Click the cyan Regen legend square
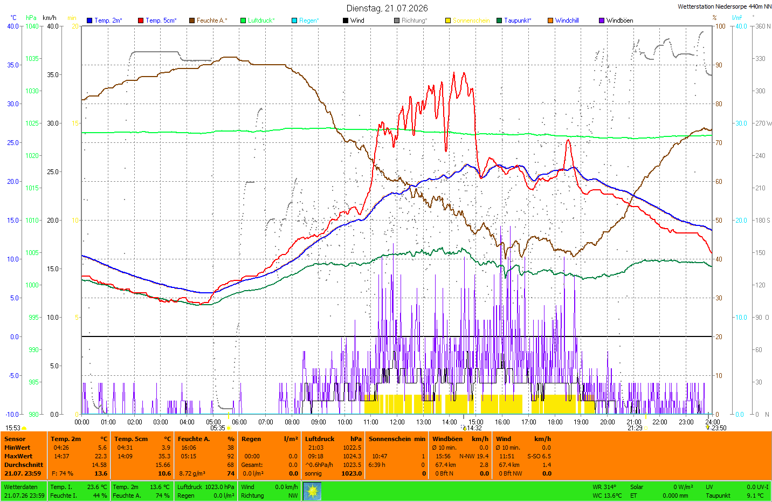772x502 pixels. click(x=294, y=20)
